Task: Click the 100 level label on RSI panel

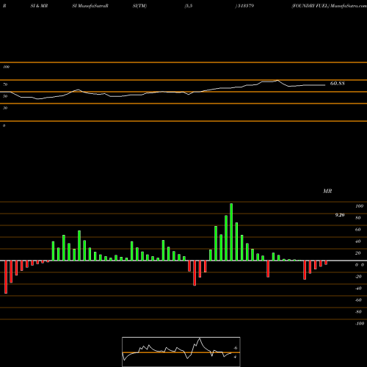Action: pos(6,67)
